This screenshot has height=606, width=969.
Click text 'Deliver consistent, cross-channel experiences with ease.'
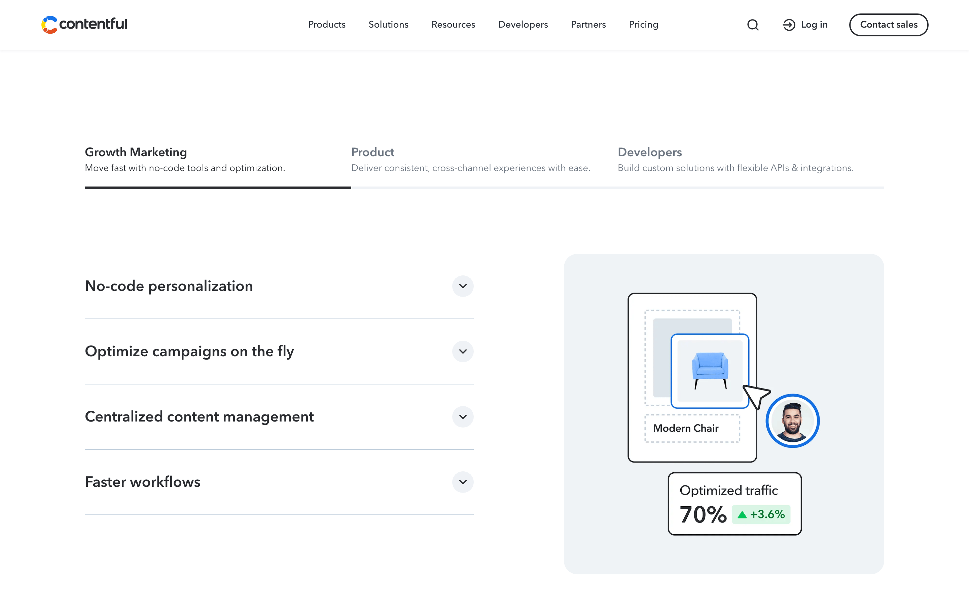[470, 168]
